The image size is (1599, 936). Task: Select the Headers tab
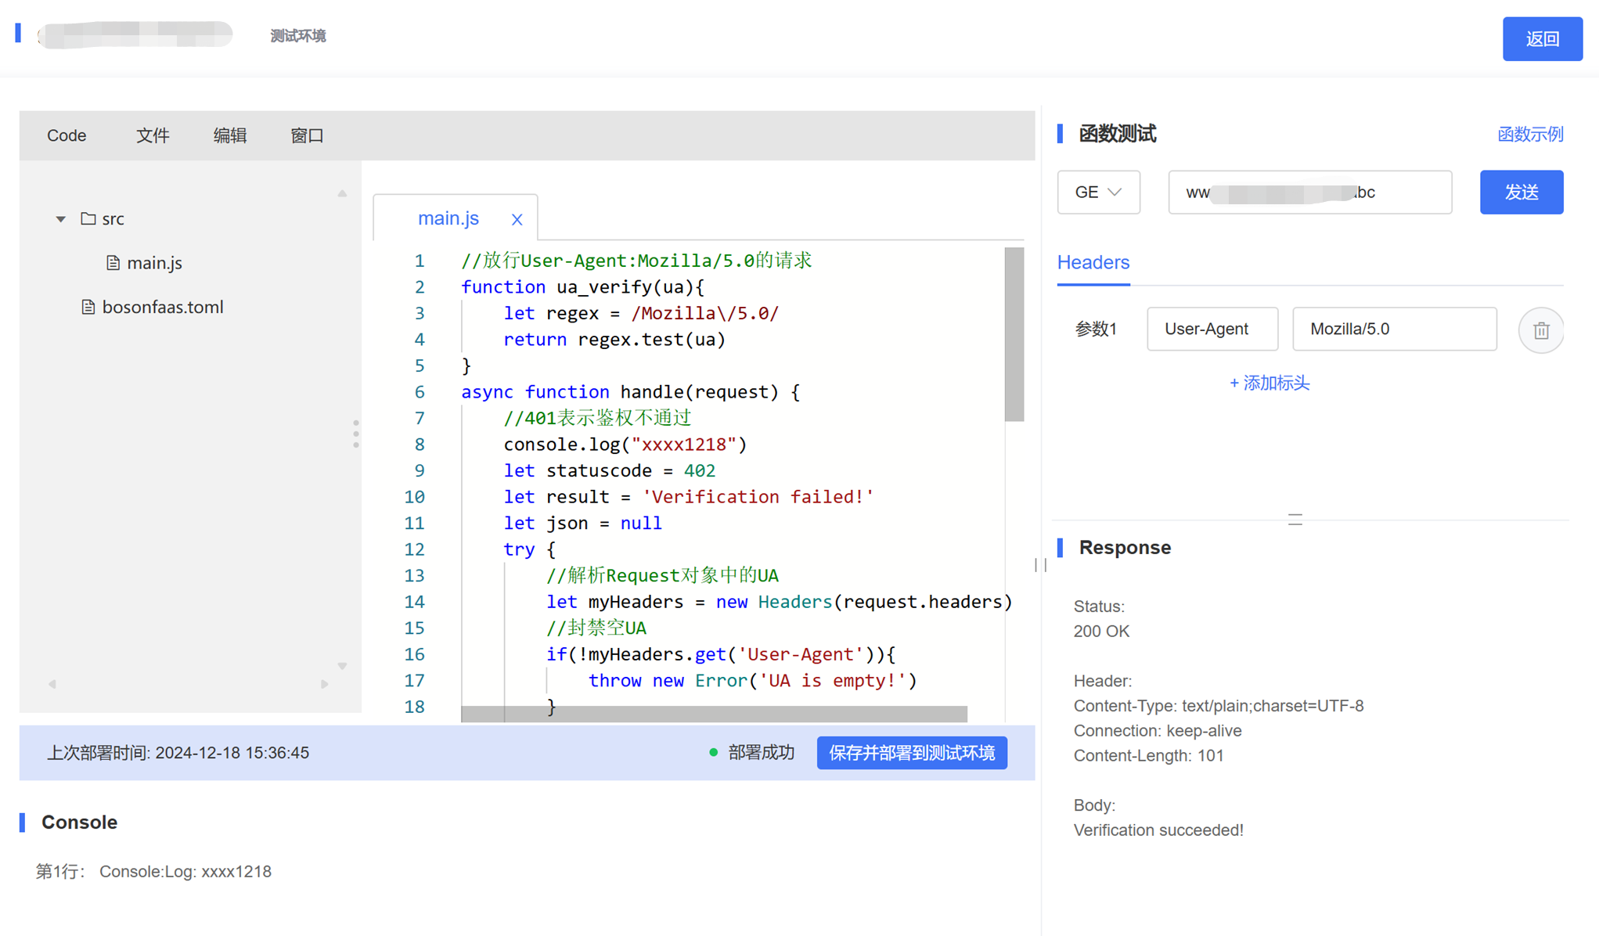[1093, 262]
